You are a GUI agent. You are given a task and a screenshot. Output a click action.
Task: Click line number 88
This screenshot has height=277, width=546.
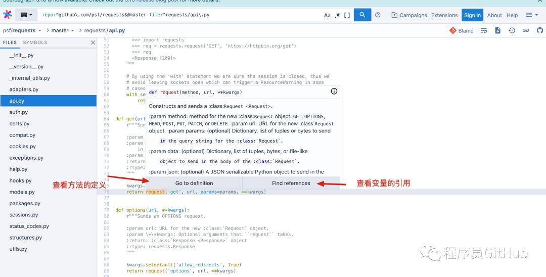tap(106, 265)
